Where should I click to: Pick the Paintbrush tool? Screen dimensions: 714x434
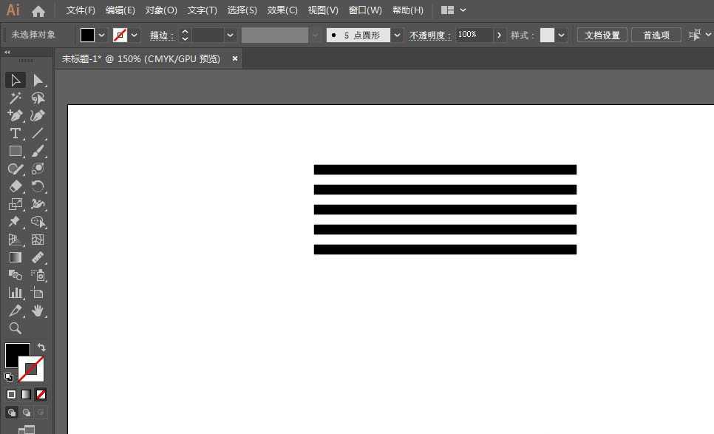tap(38, 151)
